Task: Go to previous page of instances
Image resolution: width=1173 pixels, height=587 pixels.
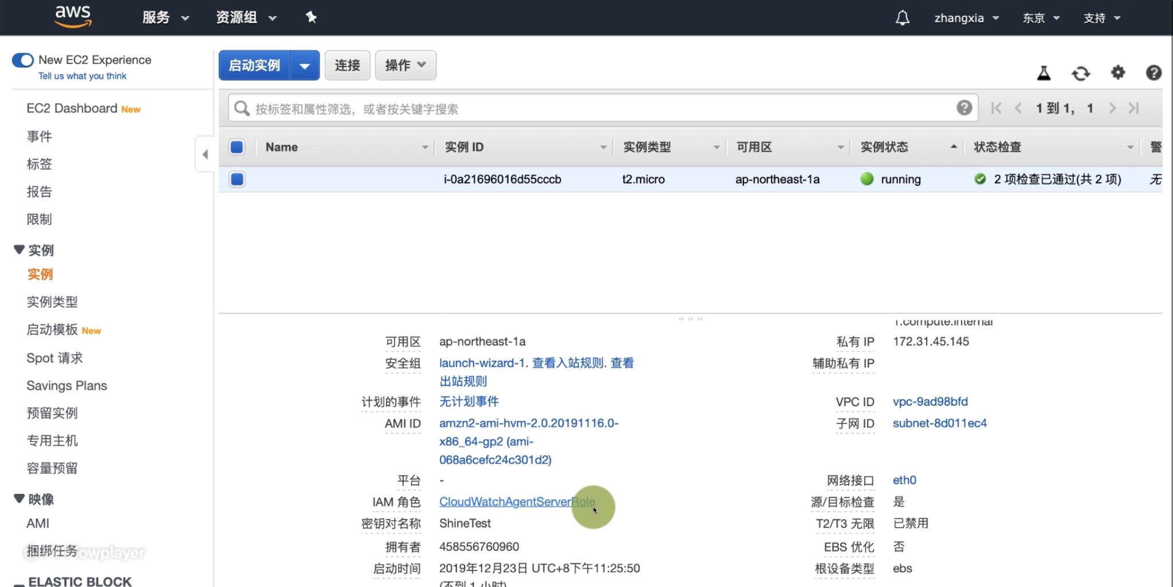Action: 1018,108
